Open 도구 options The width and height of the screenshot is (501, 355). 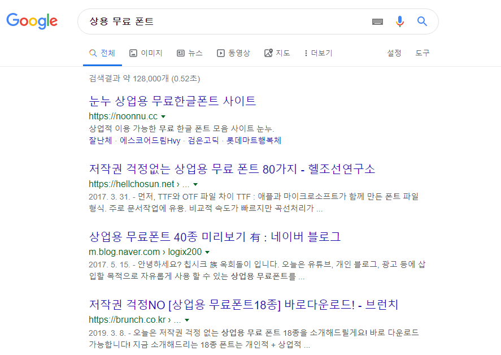coord(422,53)
